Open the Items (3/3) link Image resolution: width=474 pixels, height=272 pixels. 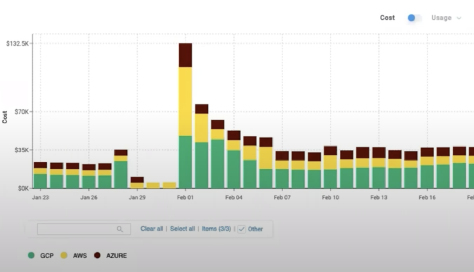click(x=216, y=229)
